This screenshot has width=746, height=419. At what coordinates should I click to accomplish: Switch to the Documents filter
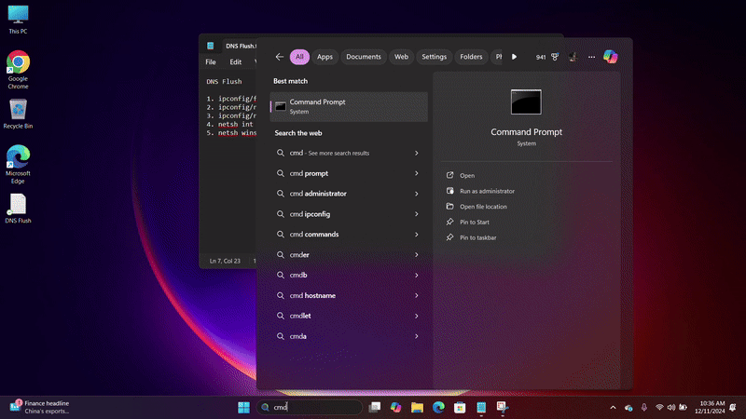click(364, 57)
